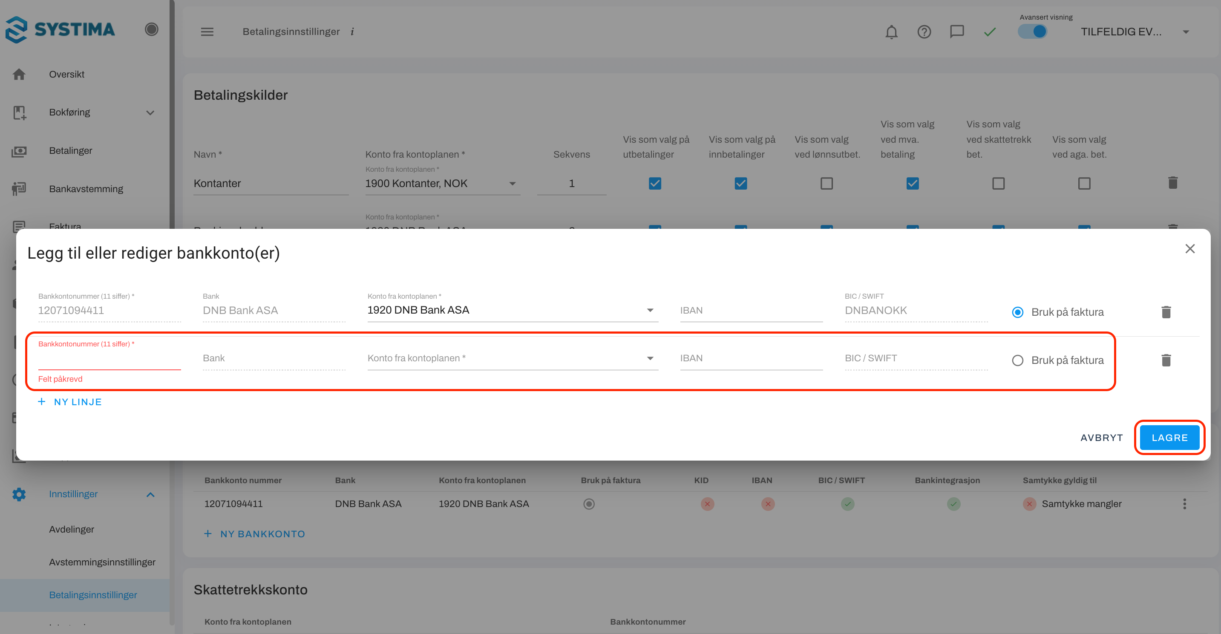The image size is (1221, 634).
Task: Delete the DNB Bank ASA account row
Action: point(1166,312)
